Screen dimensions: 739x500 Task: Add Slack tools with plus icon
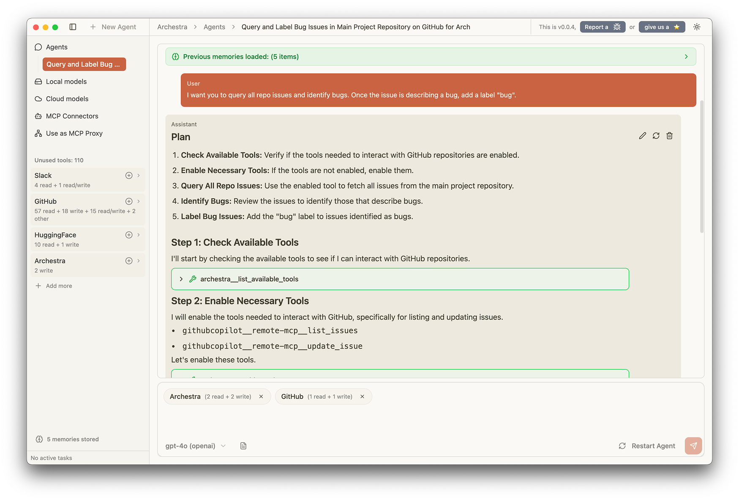[129, 176]
